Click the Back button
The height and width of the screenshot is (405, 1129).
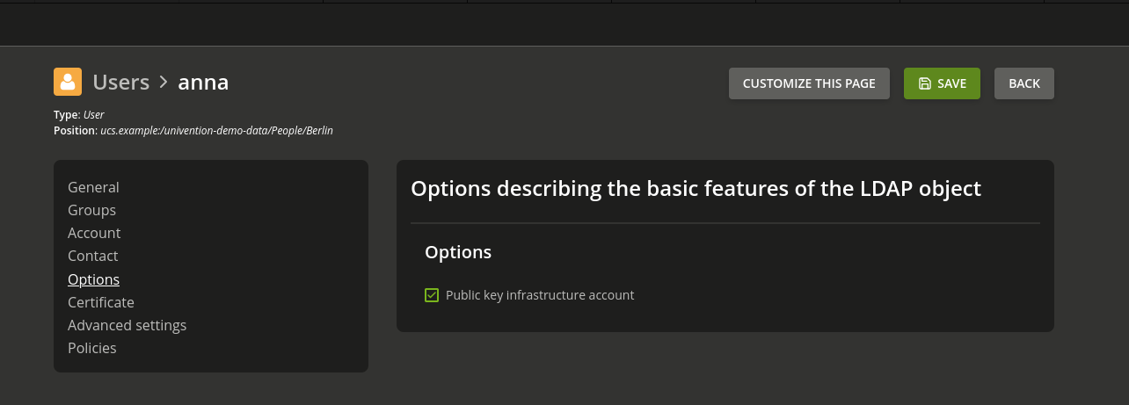tap(1024, 83)
